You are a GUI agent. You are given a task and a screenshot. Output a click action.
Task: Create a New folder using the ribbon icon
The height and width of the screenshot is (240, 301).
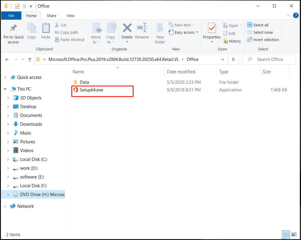(160, 34)
